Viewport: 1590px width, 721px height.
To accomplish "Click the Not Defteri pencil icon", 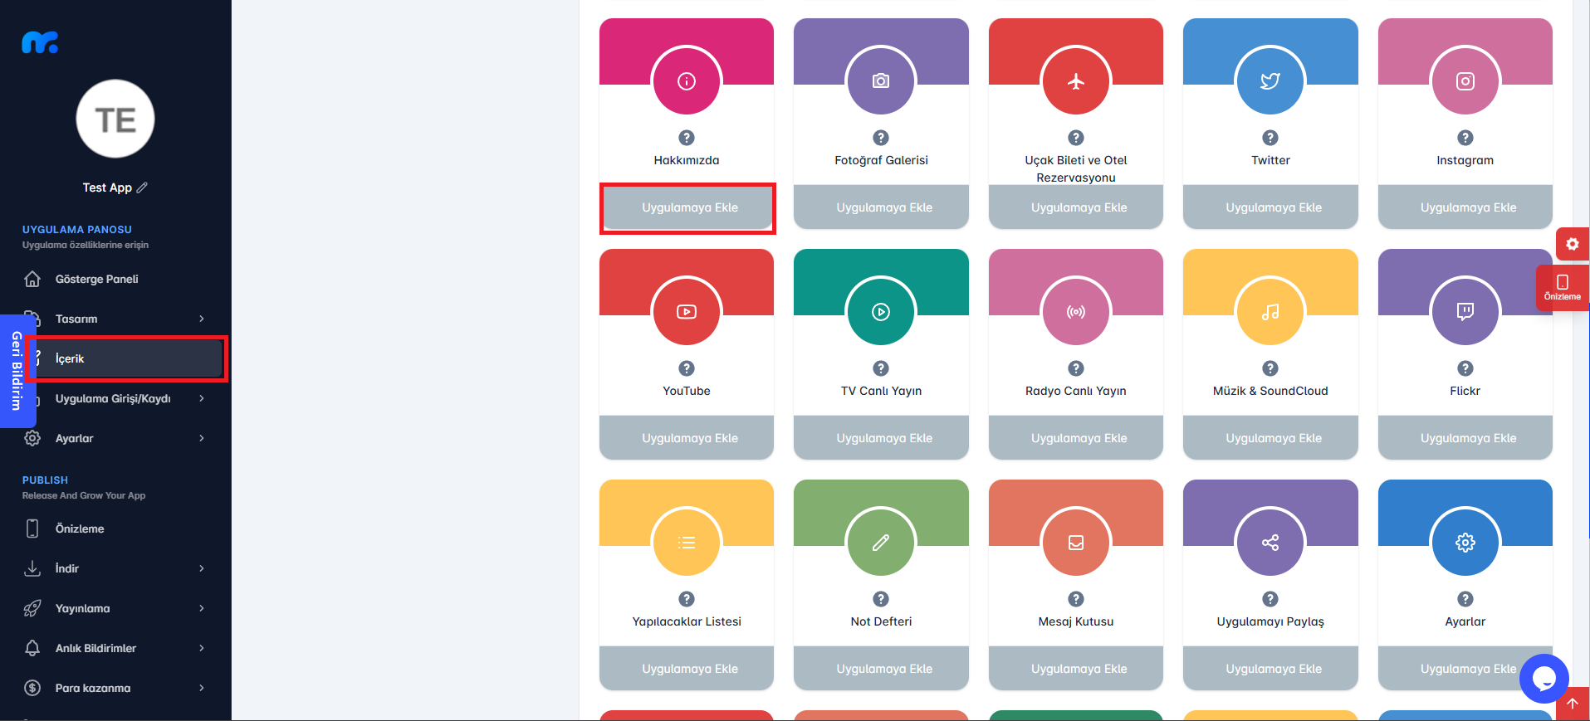I will coord(881,543).
